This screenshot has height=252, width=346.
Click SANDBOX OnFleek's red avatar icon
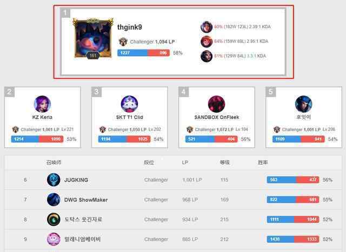click(x=216, y=104)
